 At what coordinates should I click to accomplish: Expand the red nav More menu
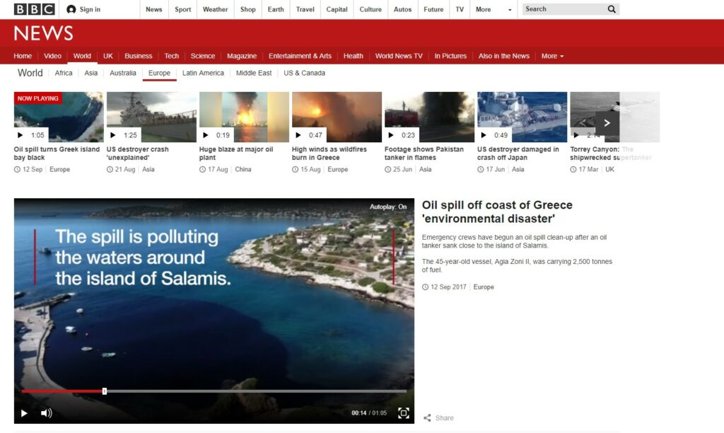point(552,56)
